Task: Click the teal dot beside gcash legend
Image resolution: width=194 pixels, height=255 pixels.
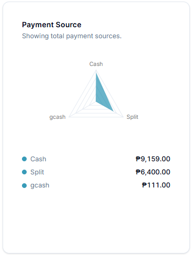Action: pos(25,185)
